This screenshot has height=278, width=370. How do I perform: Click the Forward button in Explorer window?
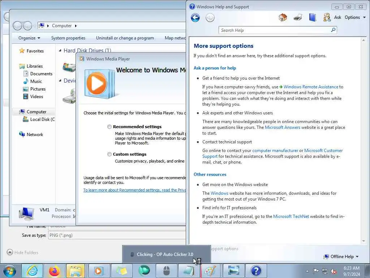tap(27, 26)
